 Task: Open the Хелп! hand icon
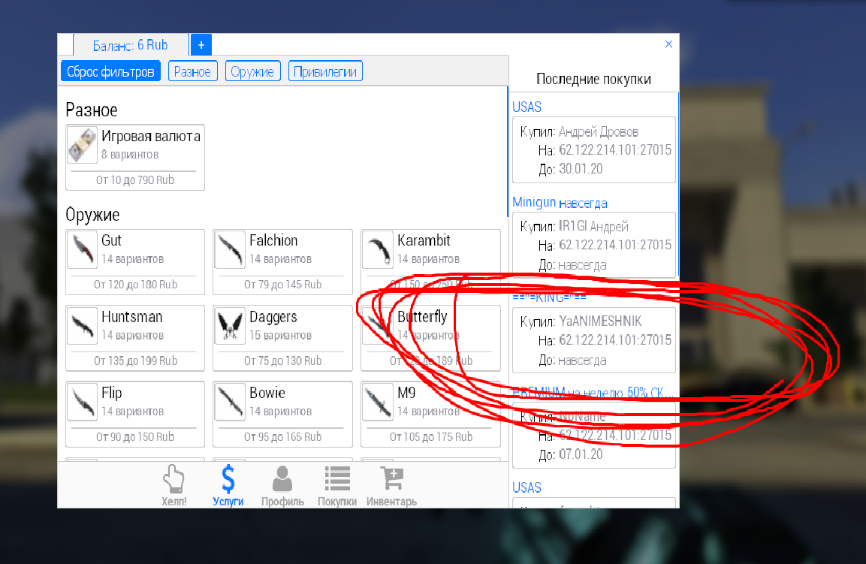pos(174,479)
